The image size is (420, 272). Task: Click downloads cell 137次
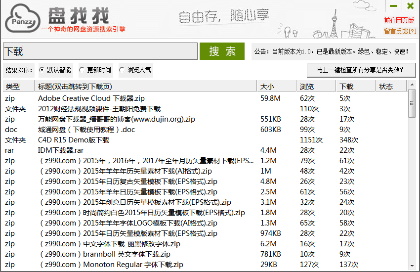coord(349,265)
